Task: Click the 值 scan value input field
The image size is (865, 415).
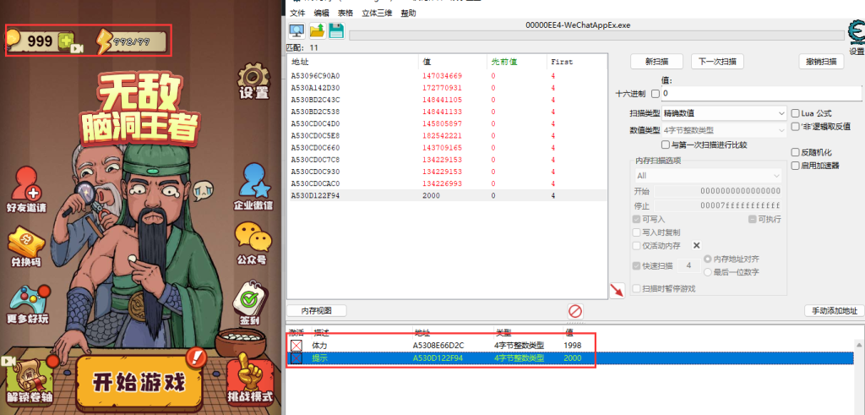Action: coord(761,93)
